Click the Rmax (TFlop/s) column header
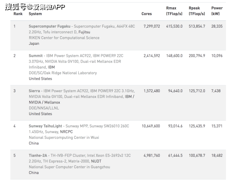This screenshot has height=181, width=235. click(174, 11)
